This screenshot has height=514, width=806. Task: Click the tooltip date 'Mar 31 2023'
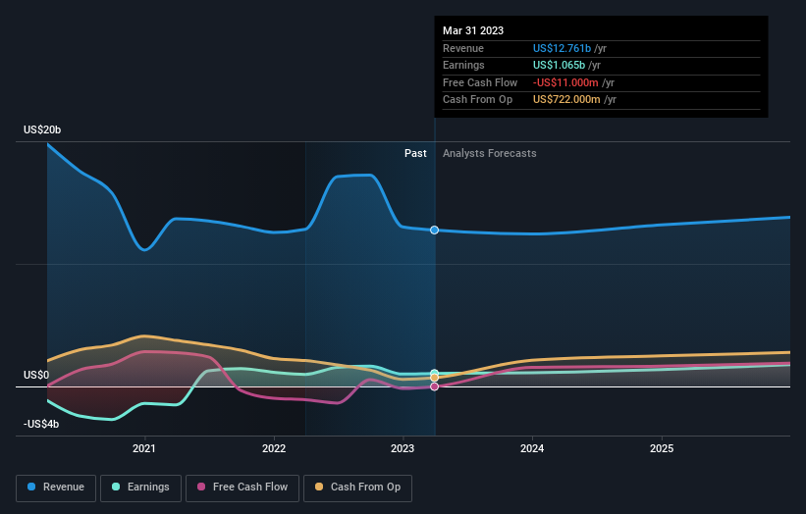click(473, 30)
